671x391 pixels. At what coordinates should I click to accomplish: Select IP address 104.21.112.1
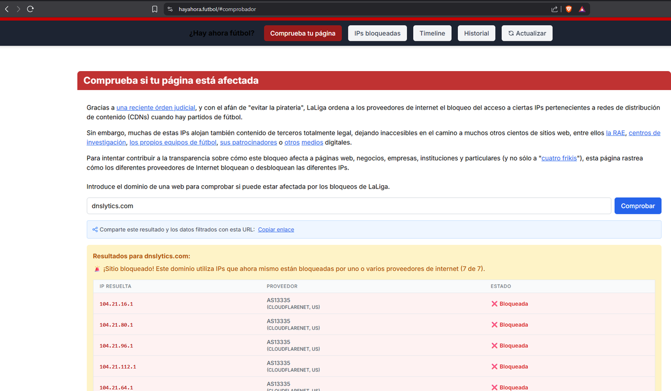click(x=118, y=367)
